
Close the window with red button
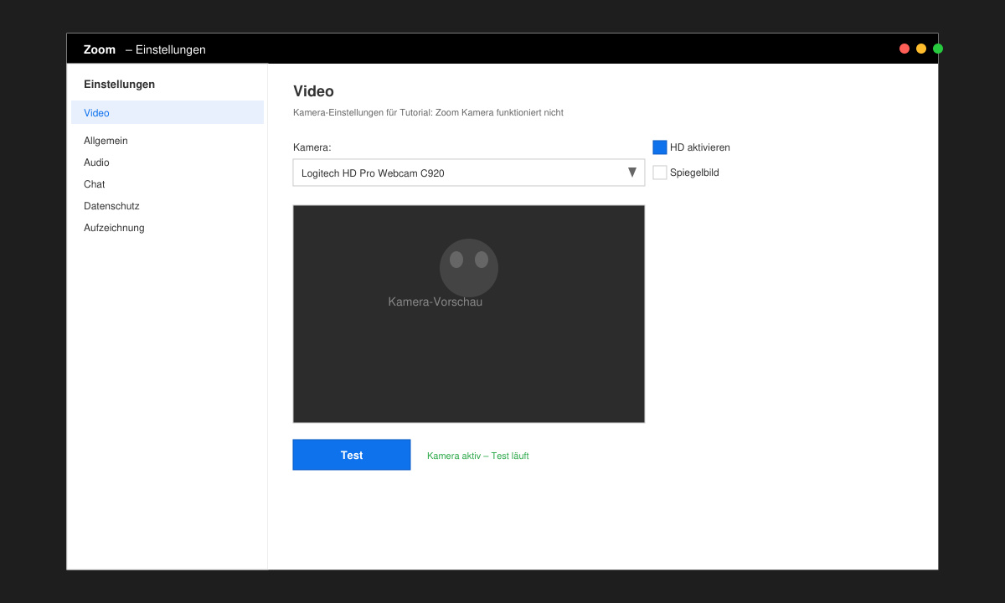click(x=904, y=49)
